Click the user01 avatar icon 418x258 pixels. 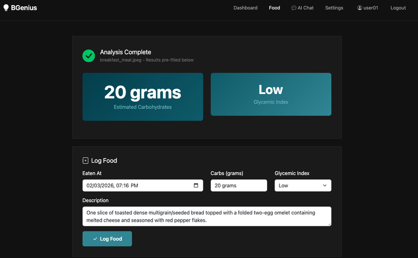point(359,8)
